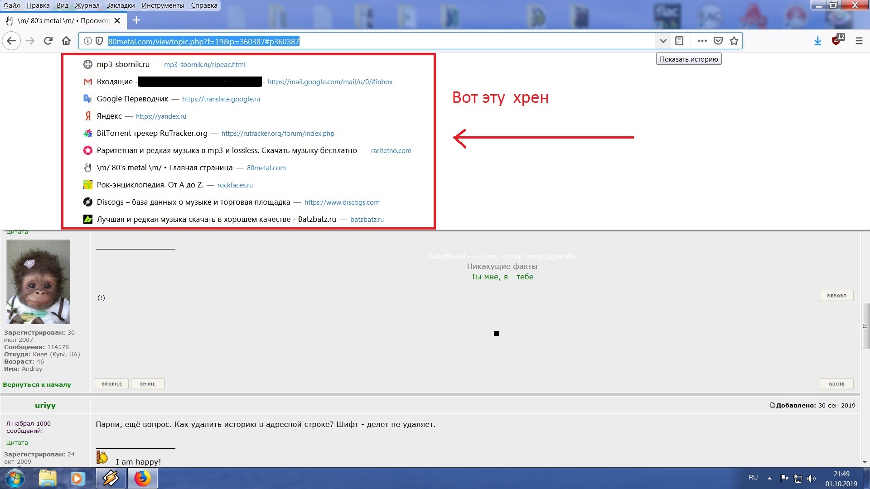Click the QUOTE button under post
870x489 pixels.
(836, 384)
